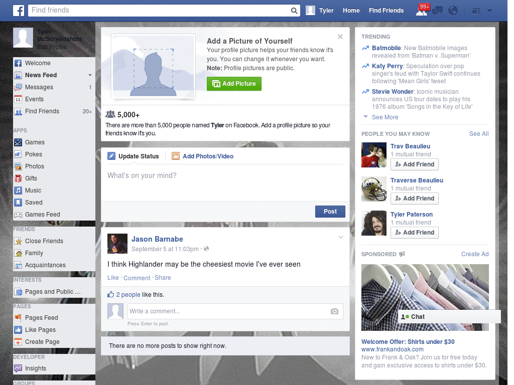
Task: Click Pages and Public feed icon
Action: [x=18, y=292]
